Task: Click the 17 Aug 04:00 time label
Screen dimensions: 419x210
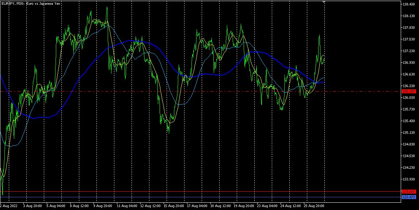Action: click(x=197, y=206)
